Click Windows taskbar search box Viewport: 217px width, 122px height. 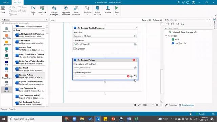35,119
